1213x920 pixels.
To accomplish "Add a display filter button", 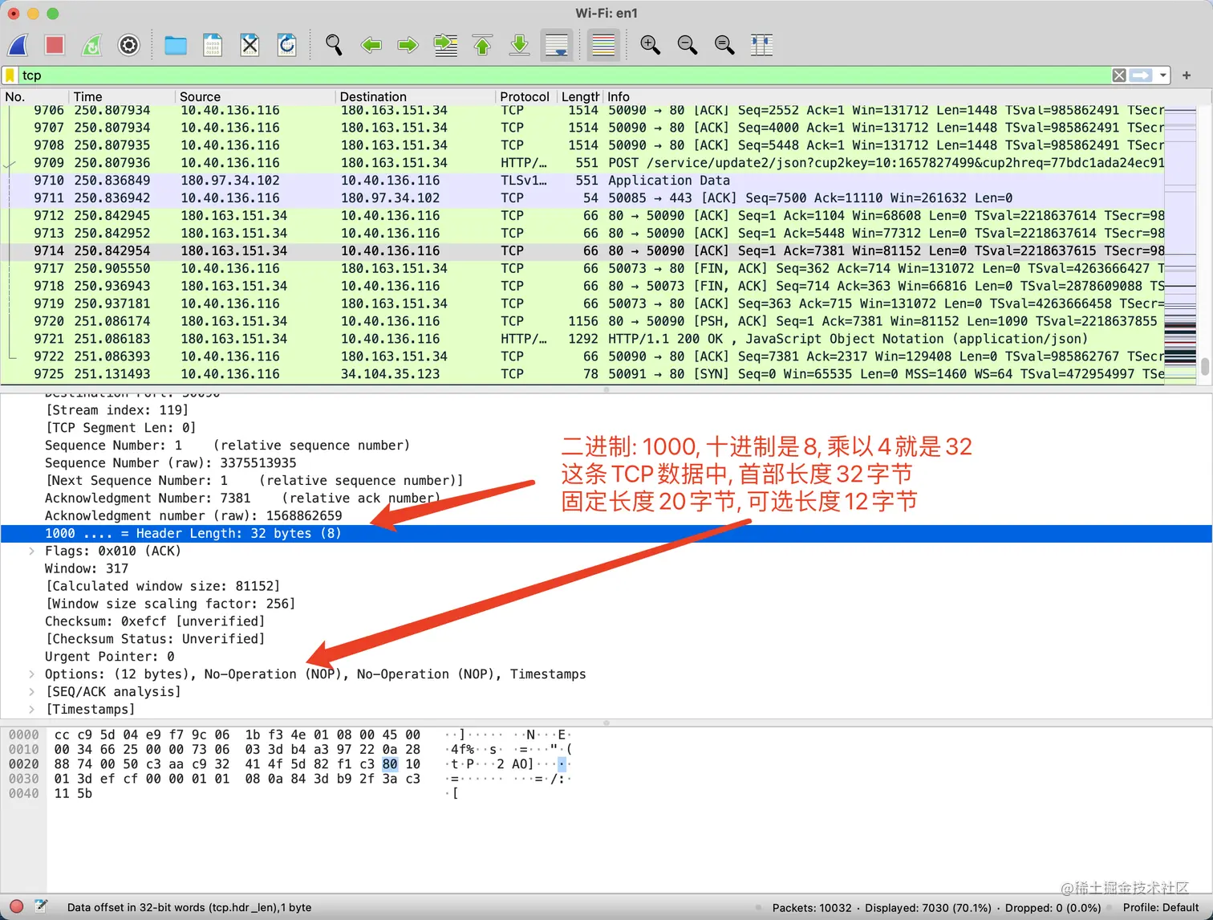I will (1187, 75).
